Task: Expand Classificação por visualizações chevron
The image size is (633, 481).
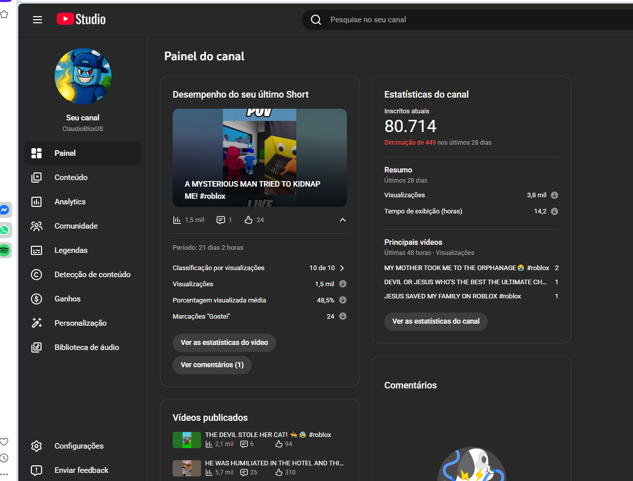Action: click(342, 268)
